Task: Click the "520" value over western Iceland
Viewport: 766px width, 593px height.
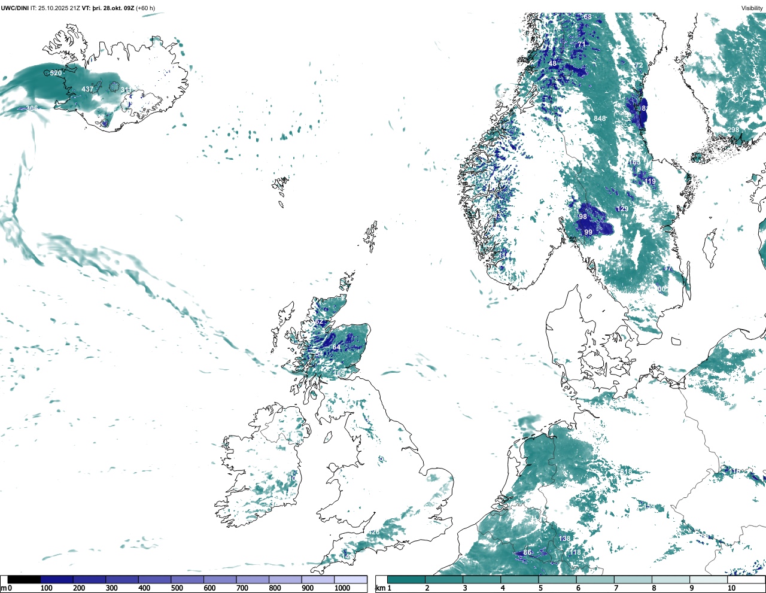Action: pyautogui.click(x=56, y=73)
